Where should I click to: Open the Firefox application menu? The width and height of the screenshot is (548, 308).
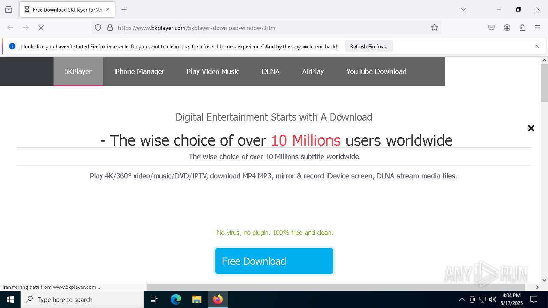click(x=538, y=28)
